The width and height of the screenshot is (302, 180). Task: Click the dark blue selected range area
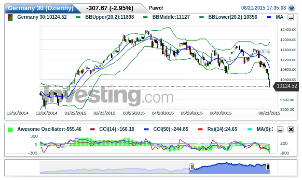[x=230, y=168]
